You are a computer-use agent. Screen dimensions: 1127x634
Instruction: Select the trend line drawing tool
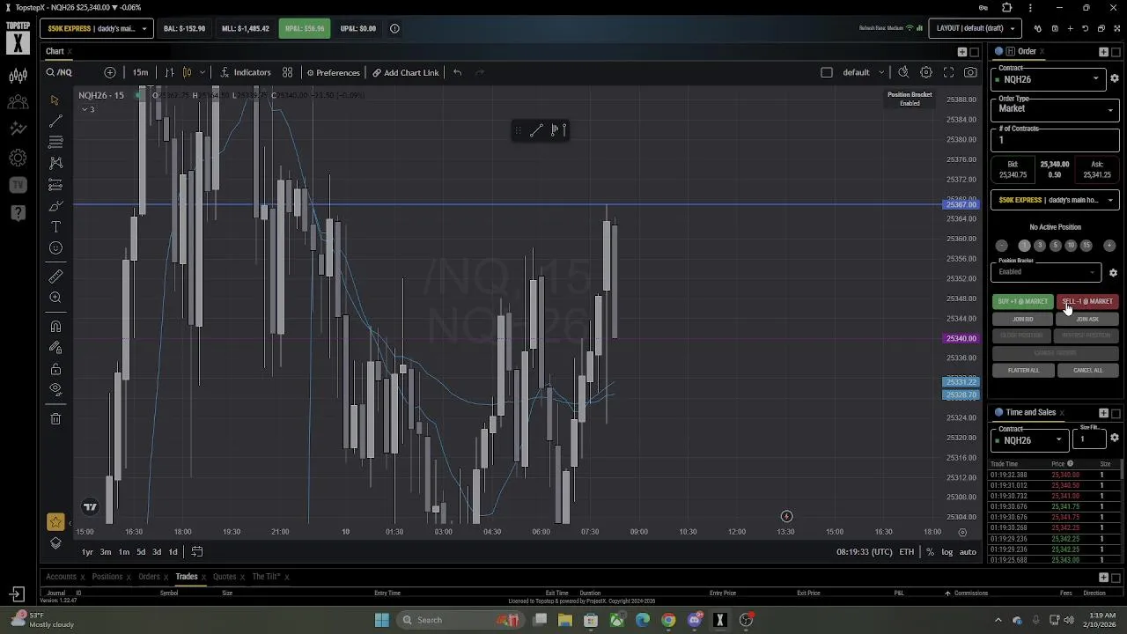coord(55,121)
